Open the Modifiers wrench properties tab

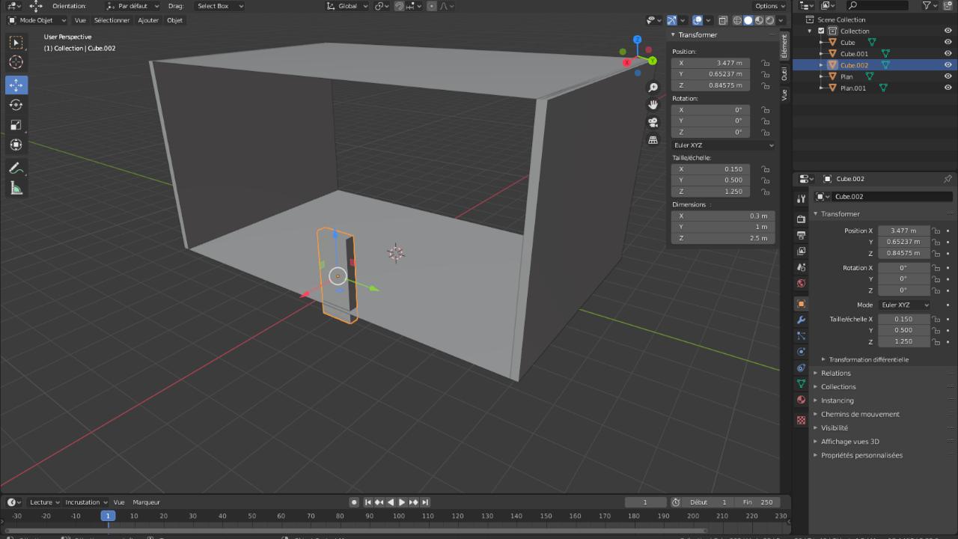pyautogui.click(x=801, y=320)
